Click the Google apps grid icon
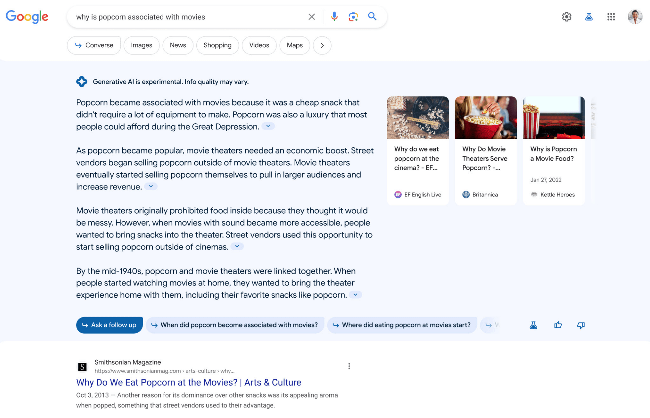This screenshot has width=650, height=418. pyautogui.click(x=612, y=17)
